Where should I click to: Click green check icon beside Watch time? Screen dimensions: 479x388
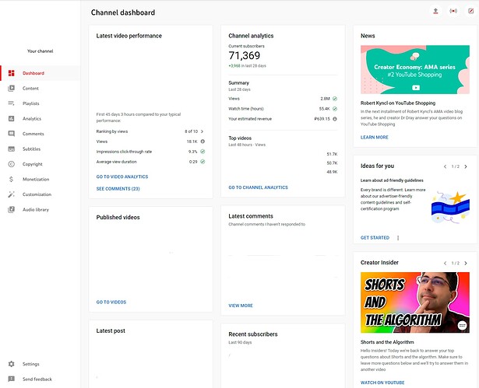point(335,109)
